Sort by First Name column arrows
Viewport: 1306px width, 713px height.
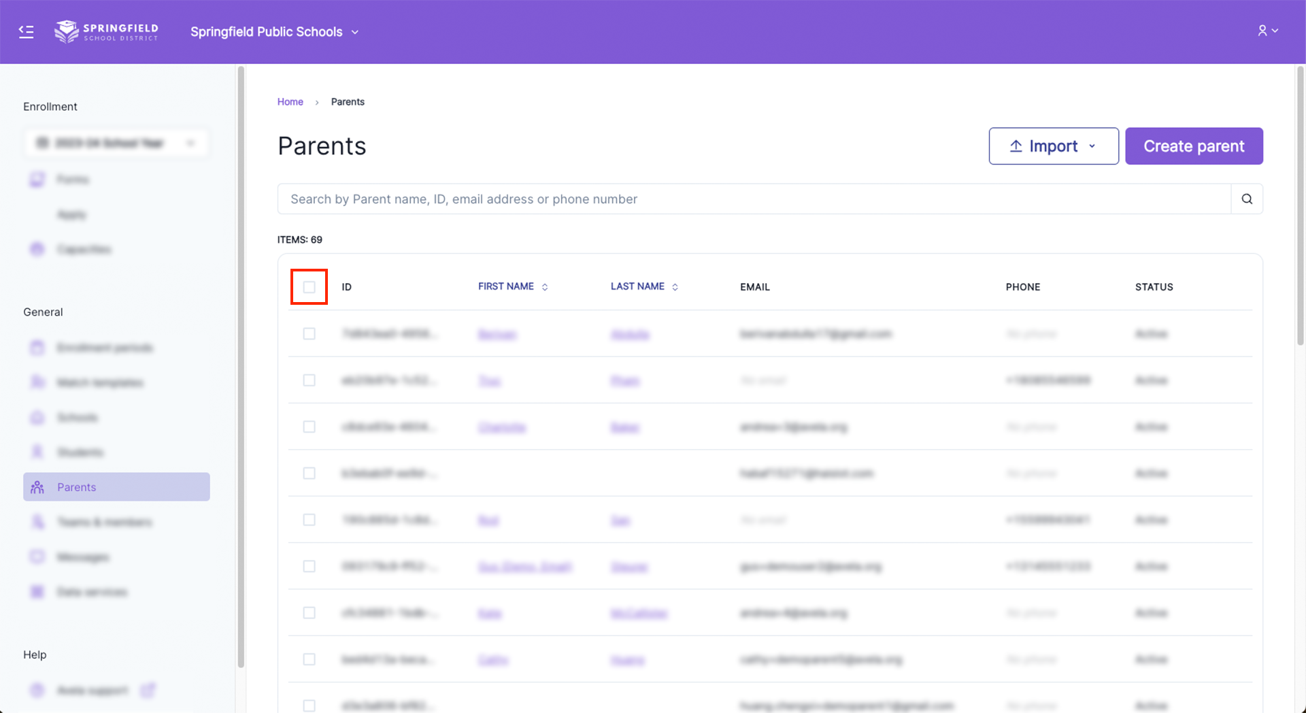(545, 287)
